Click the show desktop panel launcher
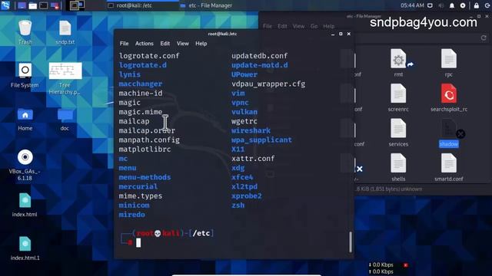The height and width of the screenshot is (276, 492). click(x=22, y=5)
